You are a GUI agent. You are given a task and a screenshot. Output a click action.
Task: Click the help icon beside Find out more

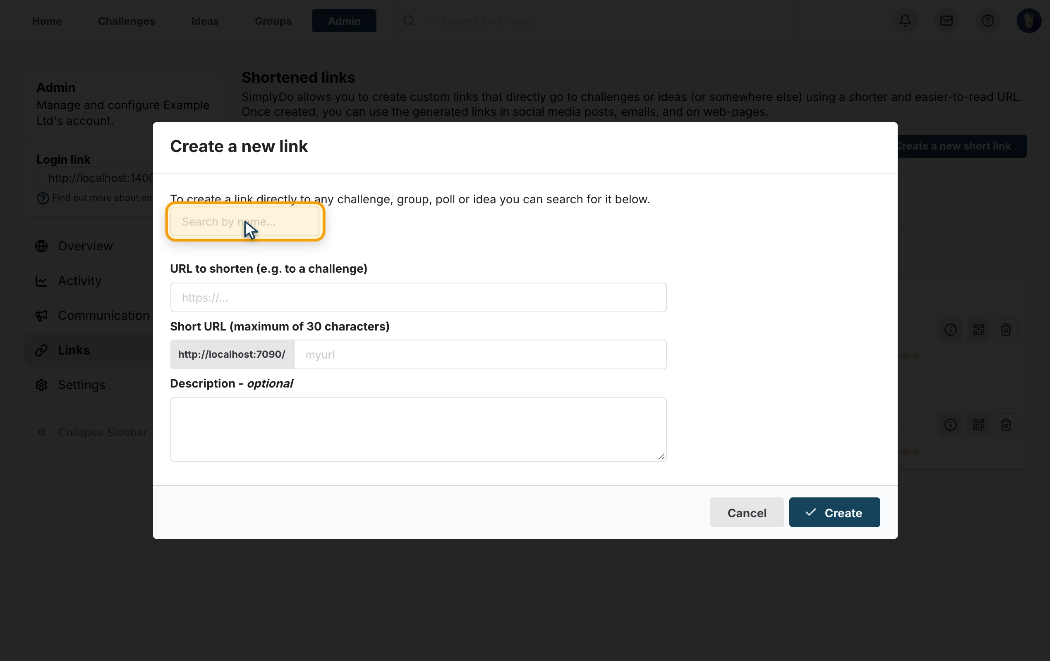coord(43,198)
